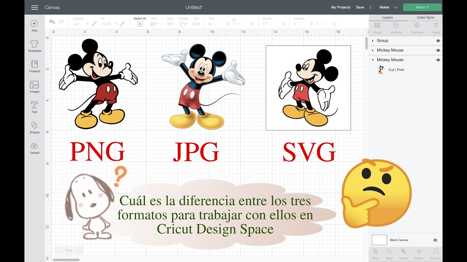Image resolution: width=467 pixels, height=262 pixels.
Task: Open the Flip dropdown
Action: tap(196, 22)
